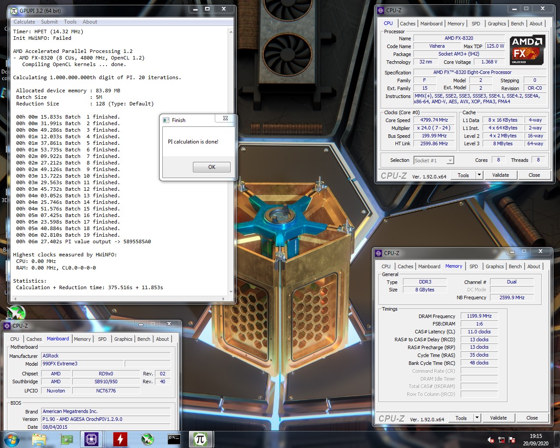The width and height of the screenshot is (560, 448).
Task: Open the Socket #1 selection combo box
Action: coord(434,161)
